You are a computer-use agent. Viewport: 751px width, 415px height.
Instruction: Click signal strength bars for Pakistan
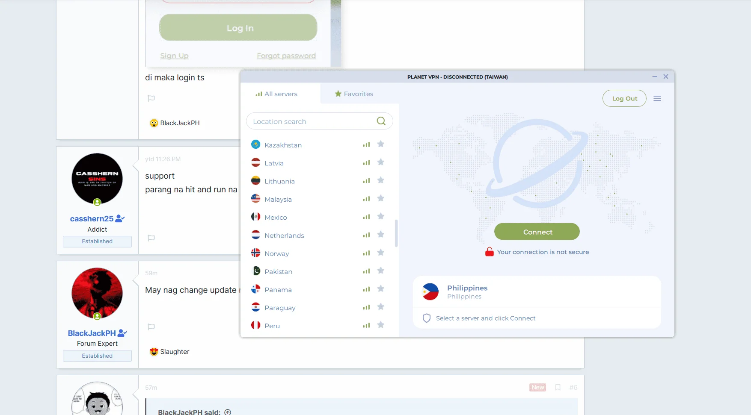click(x=366, y=271)
